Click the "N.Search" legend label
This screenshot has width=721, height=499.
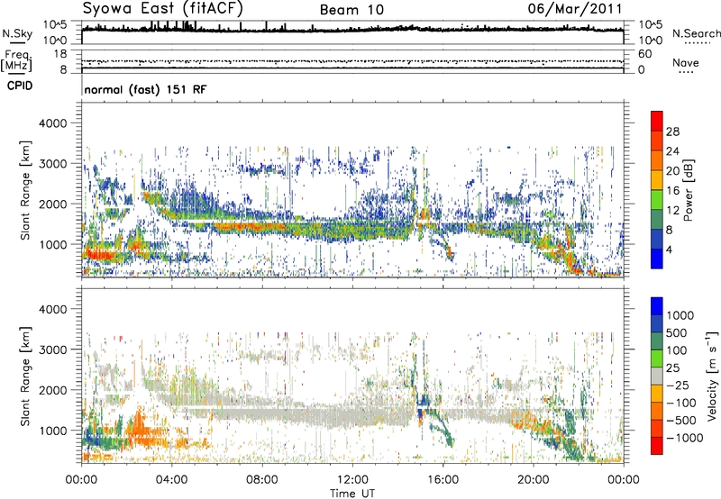click(696, 34)
